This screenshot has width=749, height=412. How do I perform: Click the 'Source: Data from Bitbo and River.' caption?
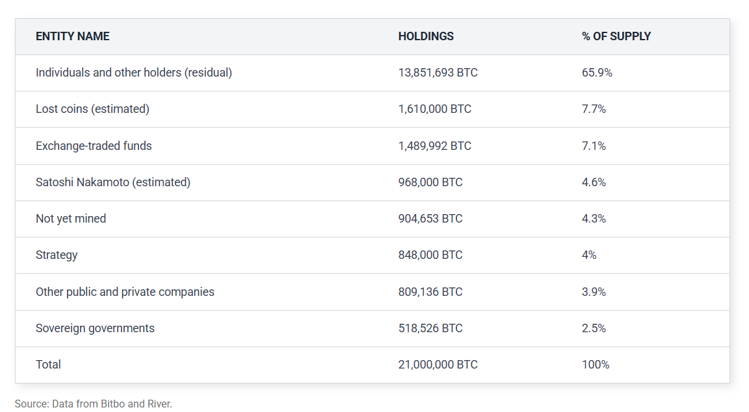[93, 404]
